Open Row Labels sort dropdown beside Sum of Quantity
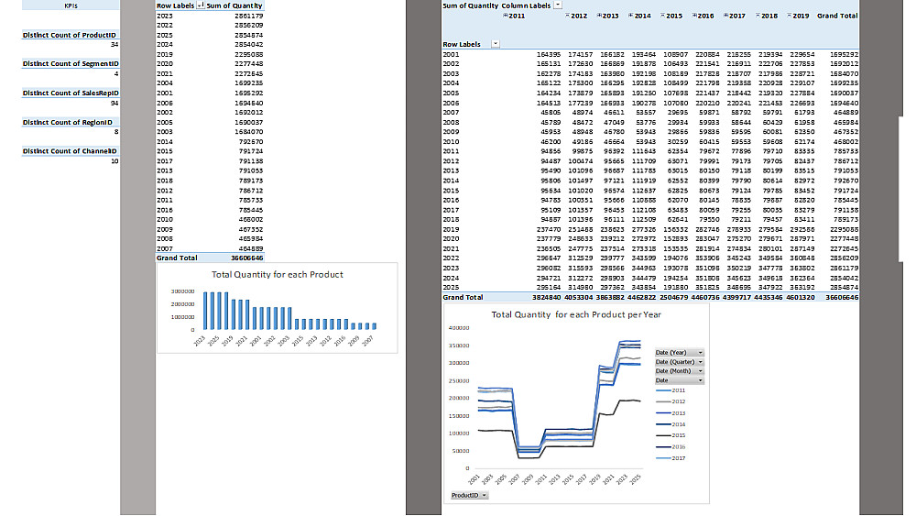Viewport: 916px width, 516px height. 201,5
